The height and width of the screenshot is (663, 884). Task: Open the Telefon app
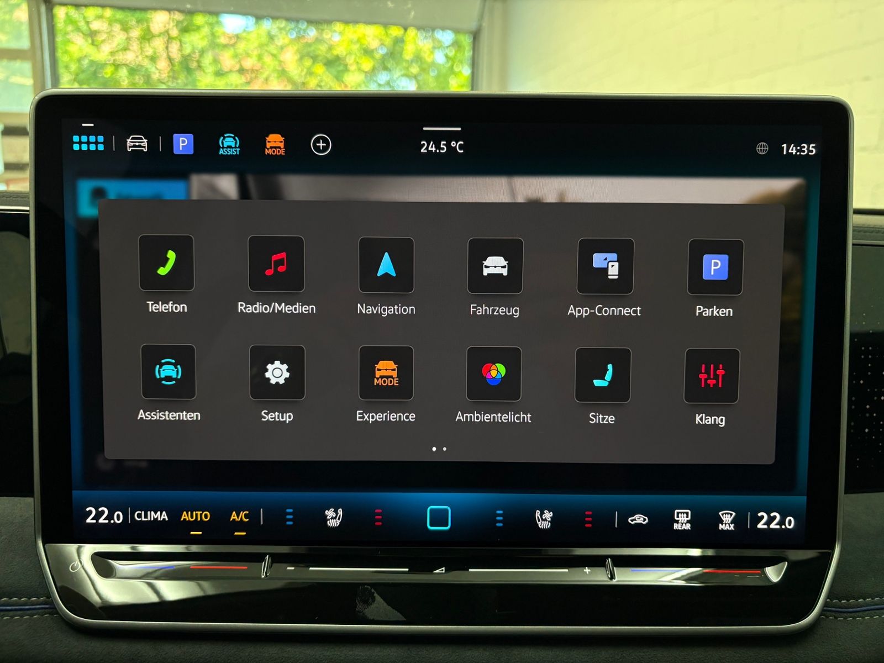click(x=166, y=263)
